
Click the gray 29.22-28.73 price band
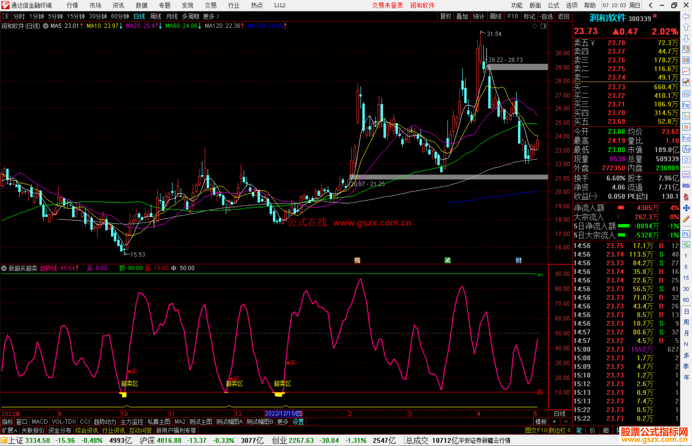(x=517, y=67)
